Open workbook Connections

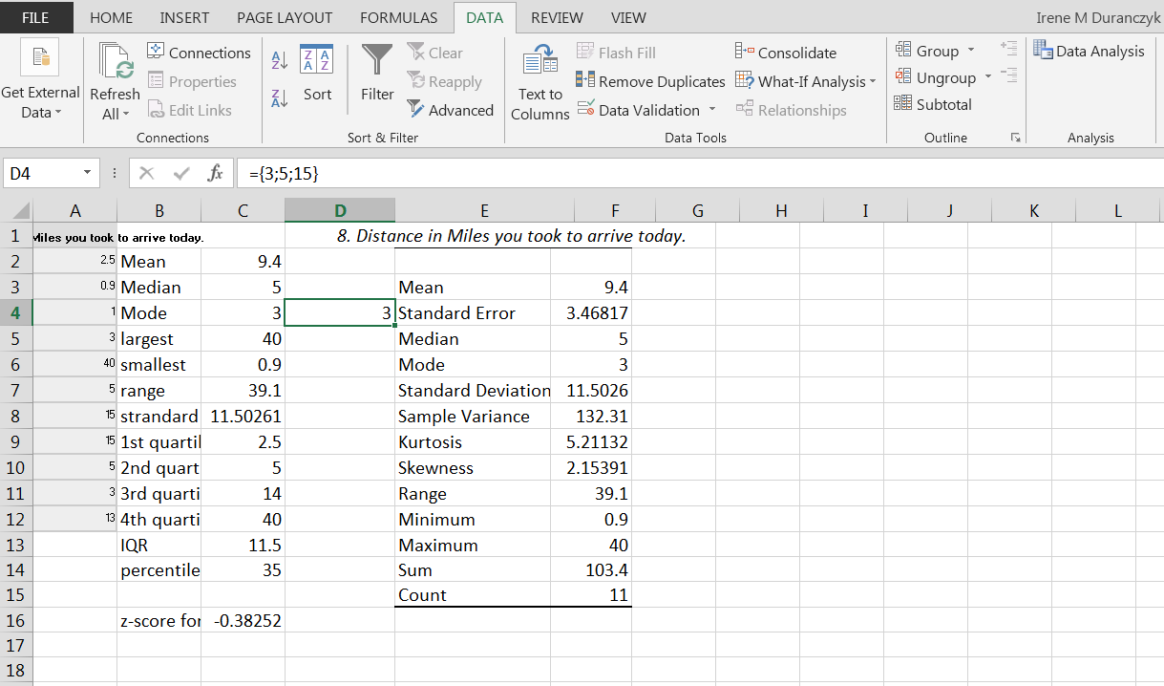point(200,53)
